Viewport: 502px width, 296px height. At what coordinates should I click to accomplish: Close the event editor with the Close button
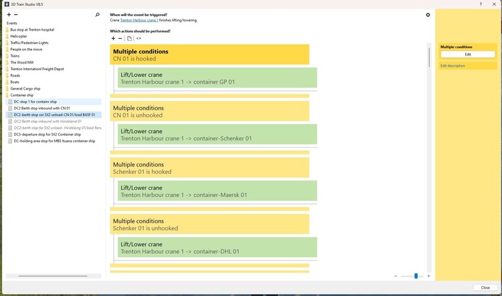tap(485, 288)
